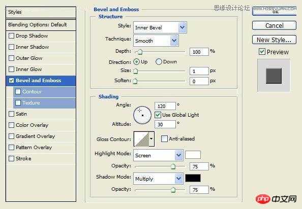Click the New Style... button
Viewport: 302px width, 209px height.
coord(274,40)
